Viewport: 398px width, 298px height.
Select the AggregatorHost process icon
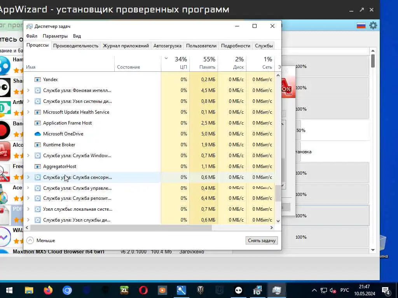point(38,166)
